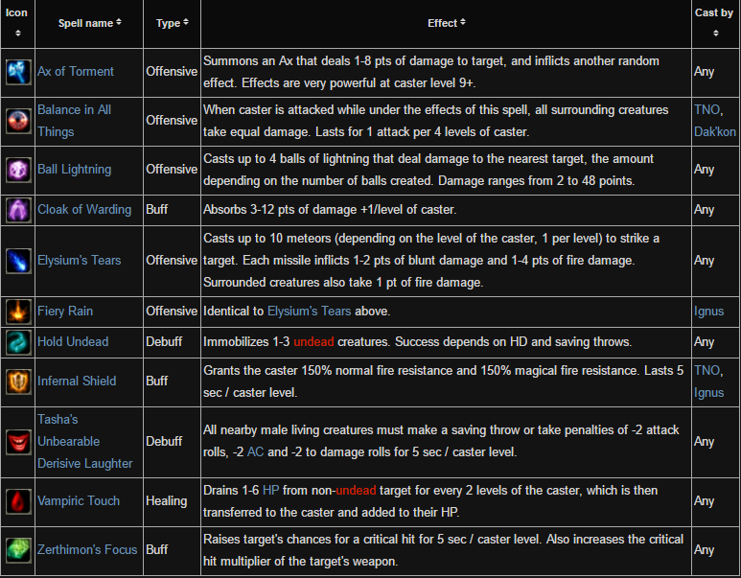Click the Ball Lightning spell icon
This screenshot has height=578, width=741.
pos(17,170)
